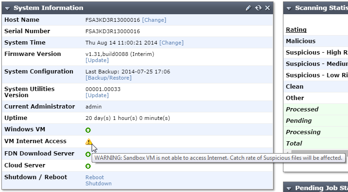The image size is (348, 192).
Task: Update the Firmware Version
Action: click(x=97, y=60)
